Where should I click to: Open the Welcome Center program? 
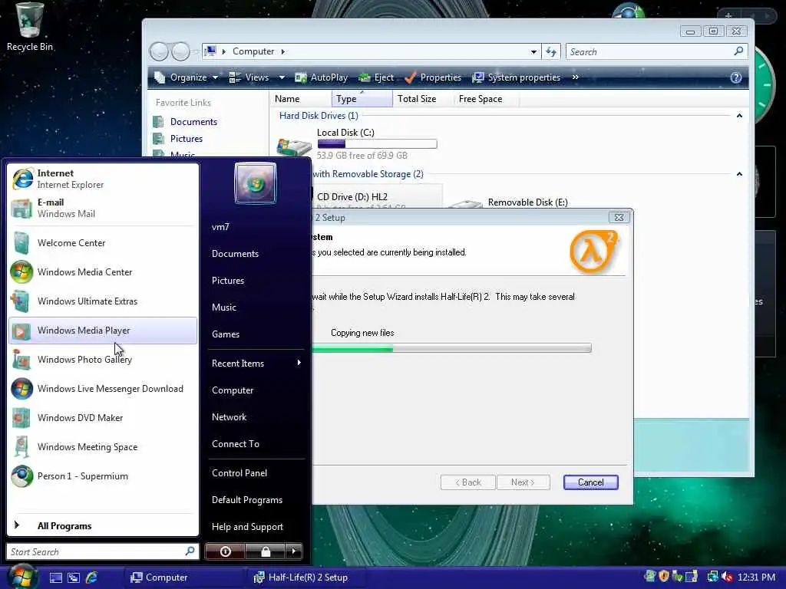103,243
